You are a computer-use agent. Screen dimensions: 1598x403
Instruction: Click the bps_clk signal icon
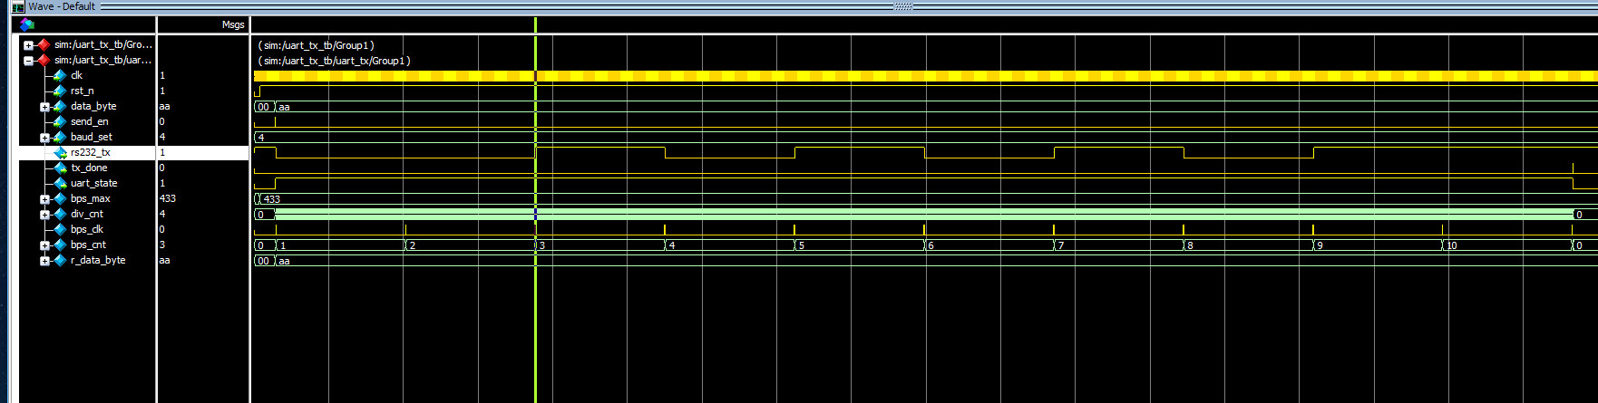(x=61, y=229)
